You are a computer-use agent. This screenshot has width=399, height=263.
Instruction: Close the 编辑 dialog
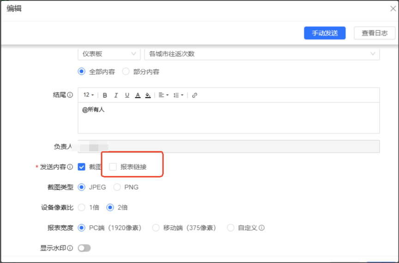393,9
